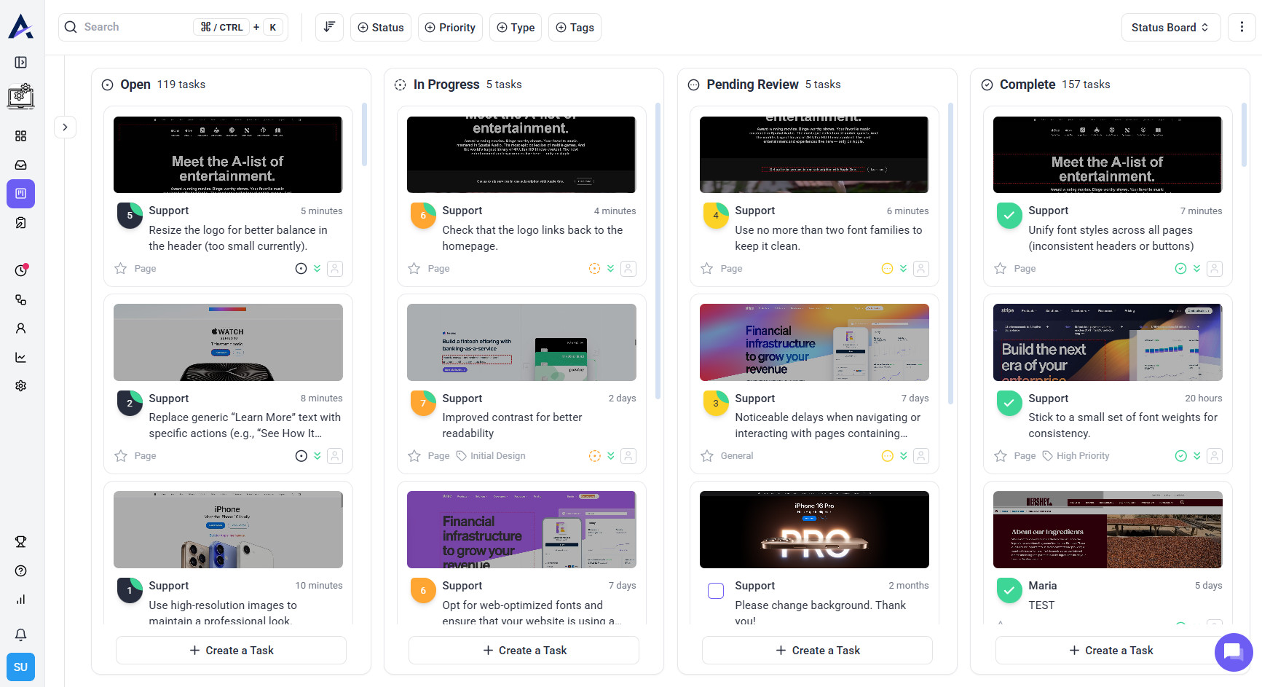Check the "Please change background" task checkbox
The width and height of the screenshot is (1262, 687).
pos(716,591)
